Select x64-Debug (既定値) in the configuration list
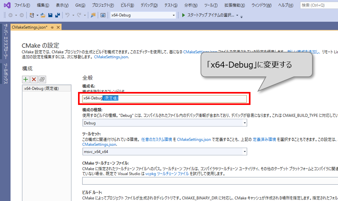 coord(47,88)
